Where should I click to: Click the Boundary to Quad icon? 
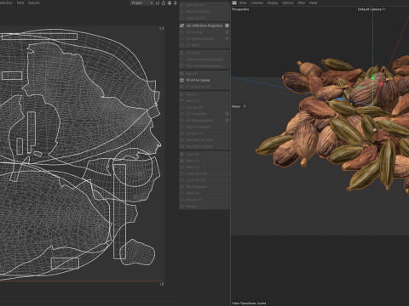tap(182, 146)
